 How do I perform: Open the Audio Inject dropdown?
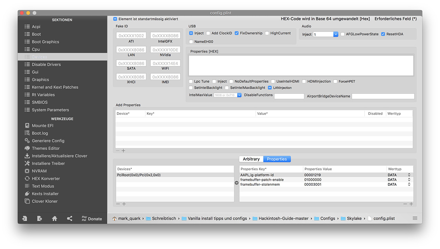(x=336, y=34)
